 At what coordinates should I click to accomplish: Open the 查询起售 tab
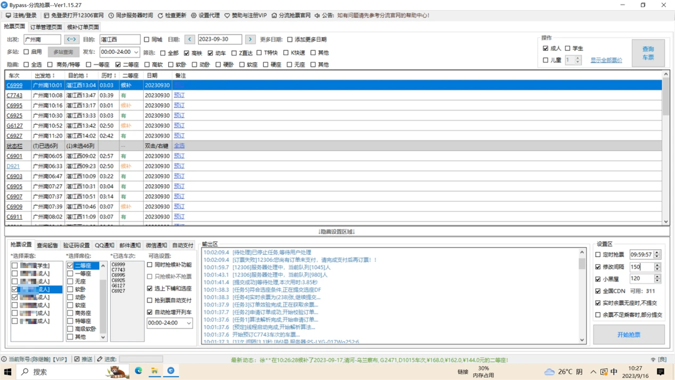tap(48, 245)
